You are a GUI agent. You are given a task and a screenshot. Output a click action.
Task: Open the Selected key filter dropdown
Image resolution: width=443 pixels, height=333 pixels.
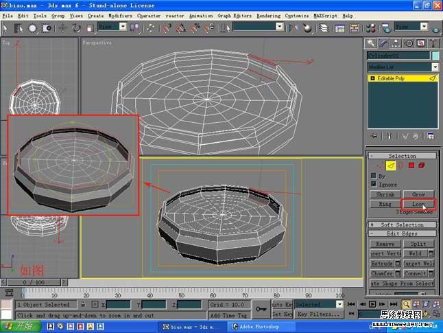(x=339, y=304)
